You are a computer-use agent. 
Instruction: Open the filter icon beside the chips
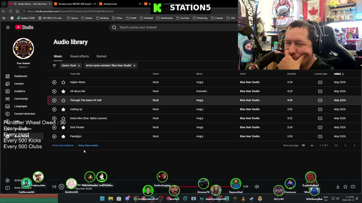54,65
